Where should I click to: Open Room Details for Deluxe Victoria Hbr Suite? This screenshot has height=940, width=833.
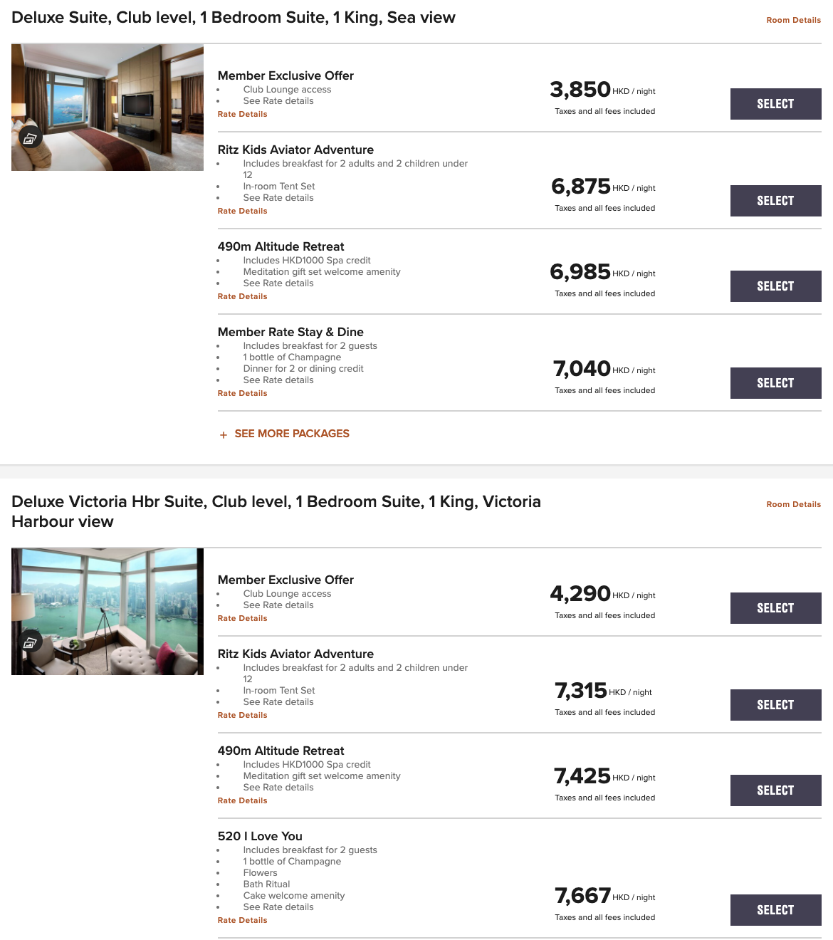click(x=793, y=504)
